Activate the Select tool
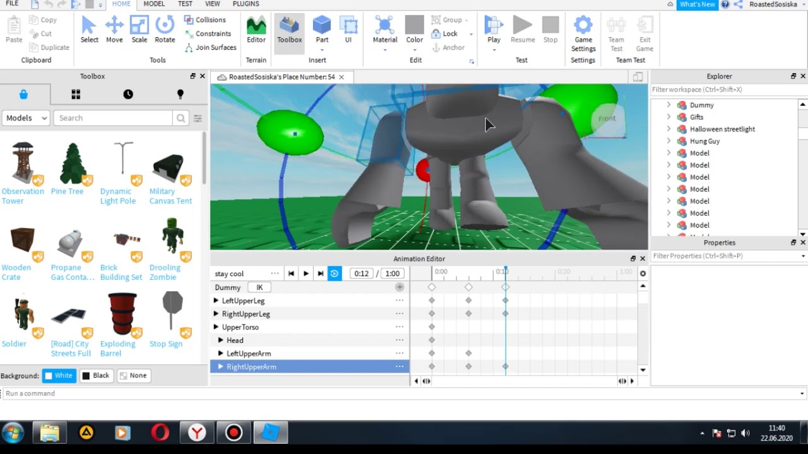 click(x=89, y=30)
